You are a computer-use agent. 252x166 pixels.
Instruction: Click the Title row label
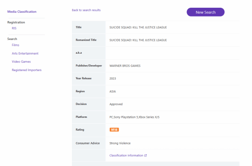[79, 27]
